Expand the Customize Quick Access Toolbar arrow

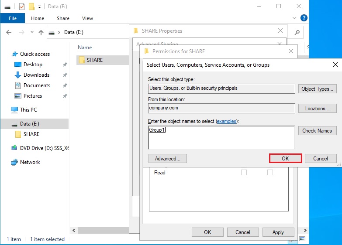click(40, 7)
